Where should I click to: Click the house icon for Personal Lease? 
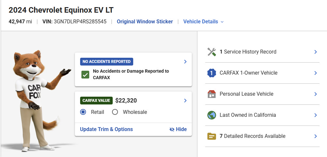(x=212, y=94)
